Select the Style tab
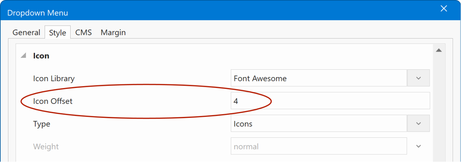This screenshot has width=461, height=162. click(x=58, y=33)
